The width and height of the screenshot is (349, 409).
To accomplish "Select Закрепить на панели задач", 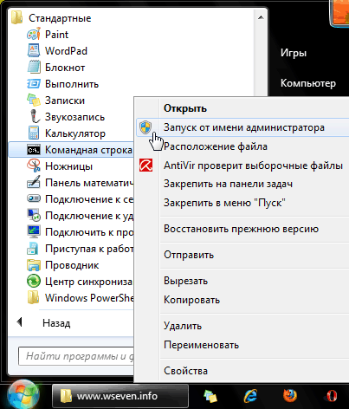I will [x=228, y=184].
